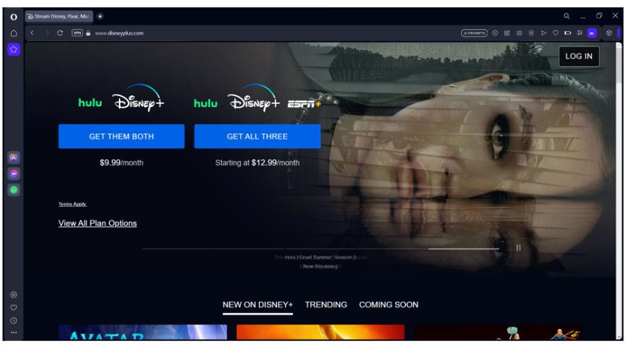Open the Avatar thumbnail

point(143,333)
